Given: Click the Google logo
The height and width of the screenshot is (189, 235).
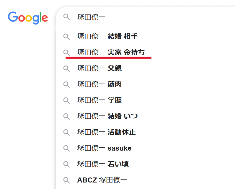Looking at the screenshot, I should pos(28,18).
